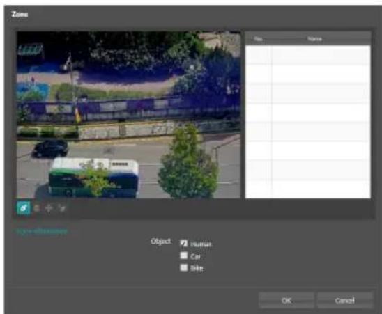Click the pedestrian bridge in the preview
The image size is (382, 314).
(128, 109)
